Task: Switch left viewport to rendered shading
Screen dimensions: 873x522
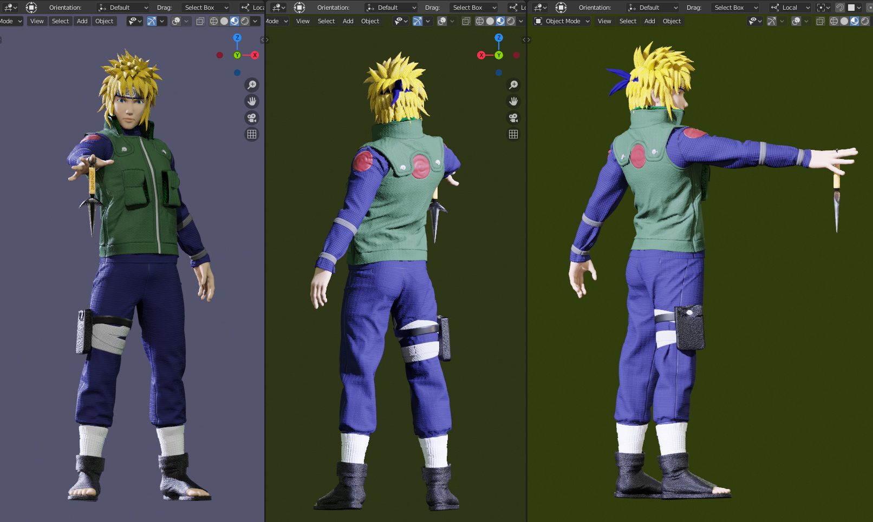Action: [245, 21]
